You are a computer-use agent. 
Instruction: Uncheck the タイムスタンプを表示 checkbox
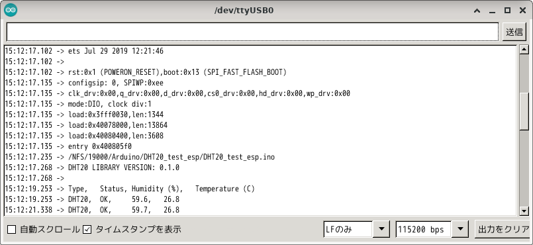(87, 229)
